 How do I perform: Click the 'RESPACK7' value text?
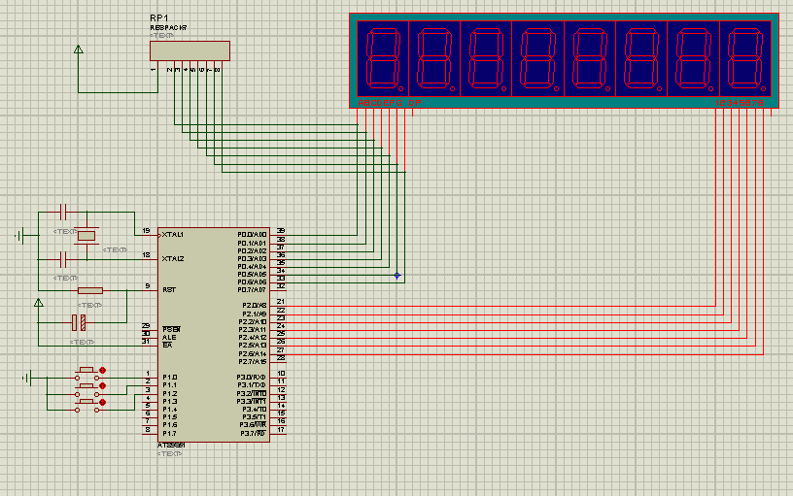click(168, 28)
